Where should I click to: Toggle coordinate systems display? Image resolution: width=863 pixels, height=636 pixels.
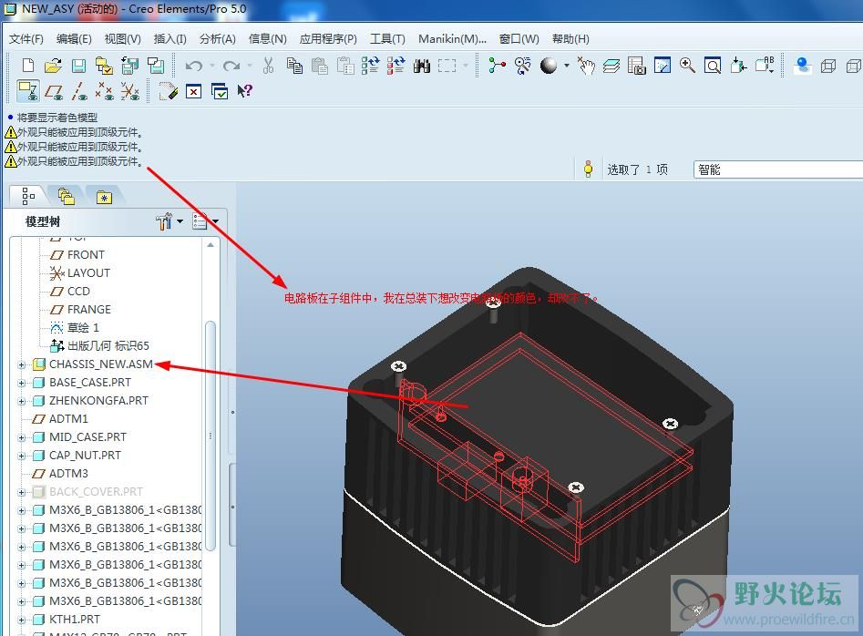(130, 91)
